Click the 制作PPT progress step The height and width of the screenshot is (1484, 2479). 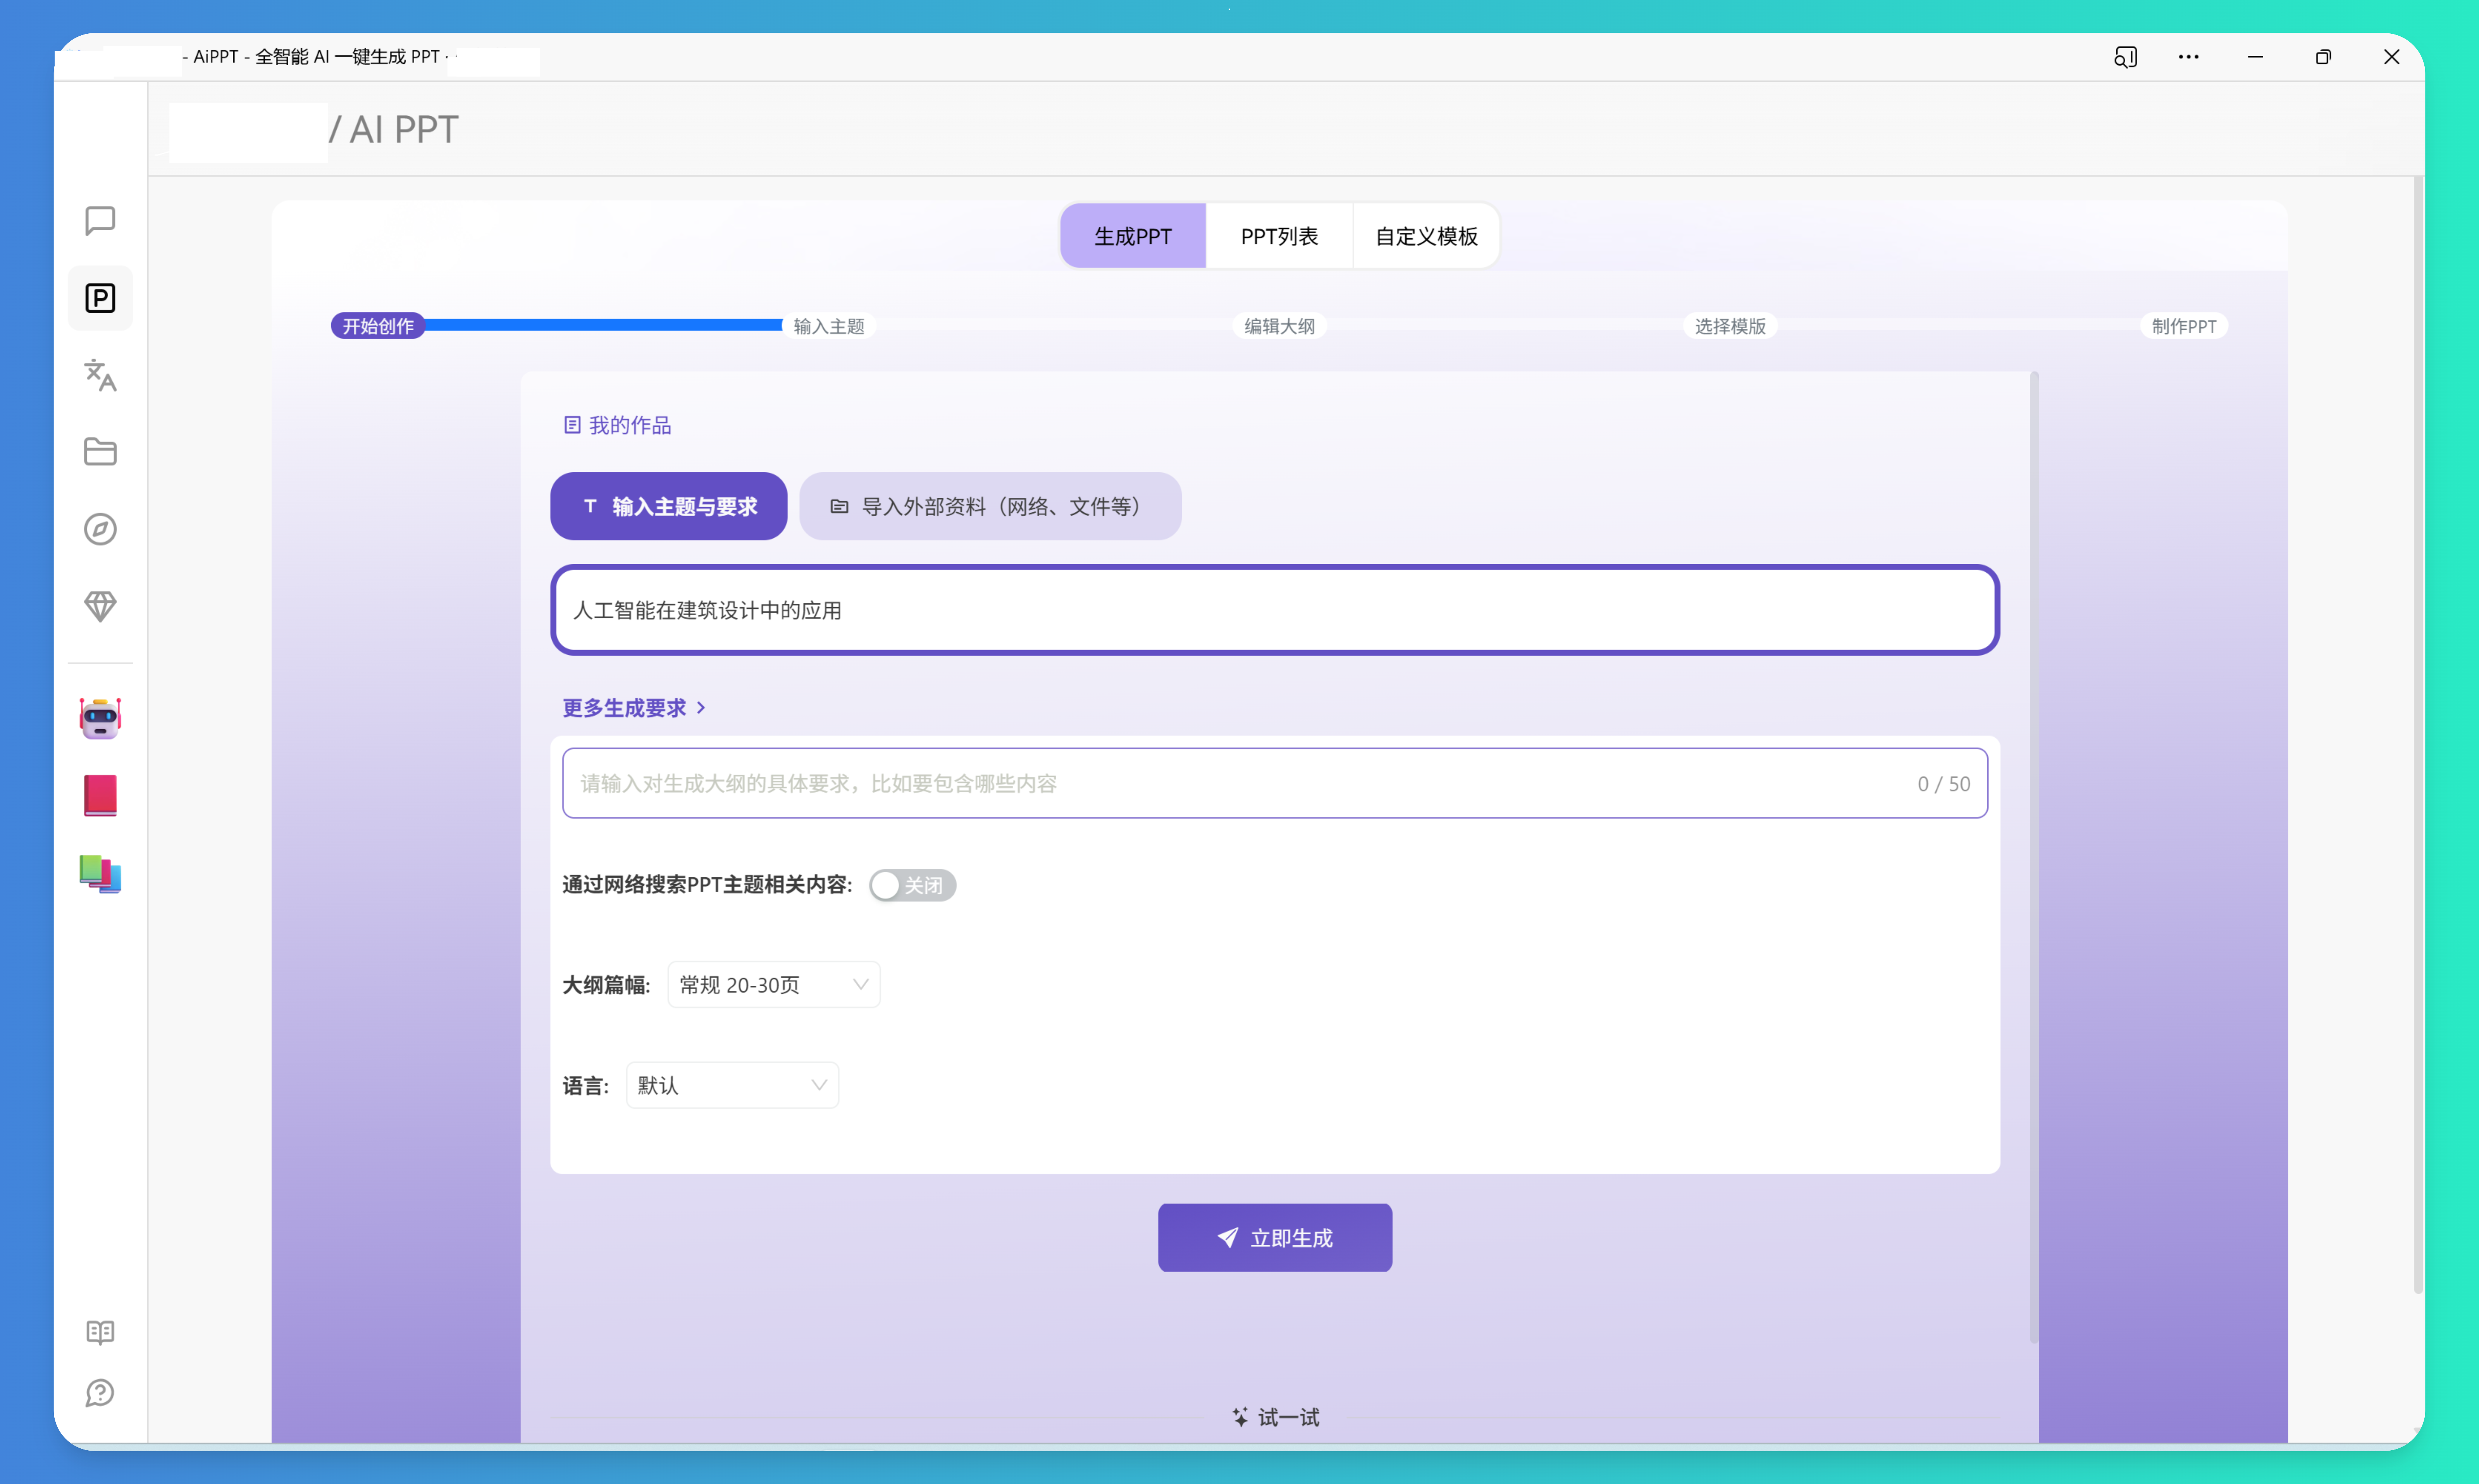[x=2184, y=326]
